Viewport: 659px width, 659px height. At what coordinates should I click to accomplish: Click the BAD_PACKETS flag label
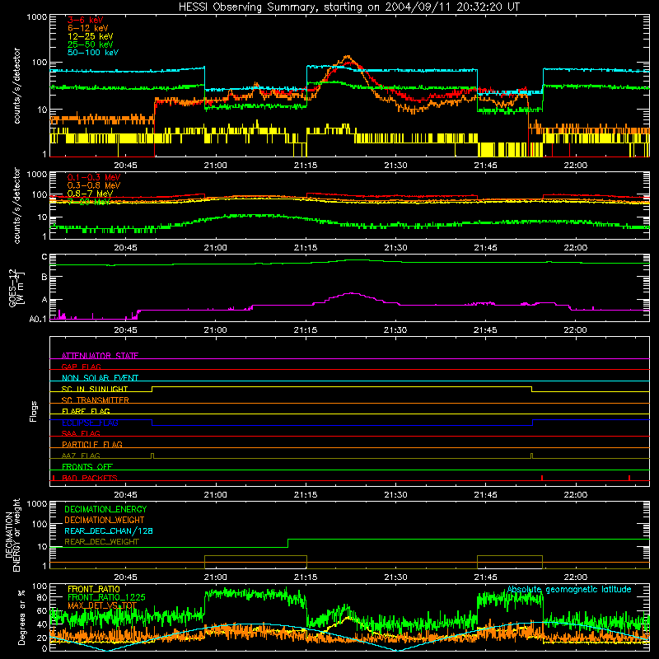tap(90, 478)
